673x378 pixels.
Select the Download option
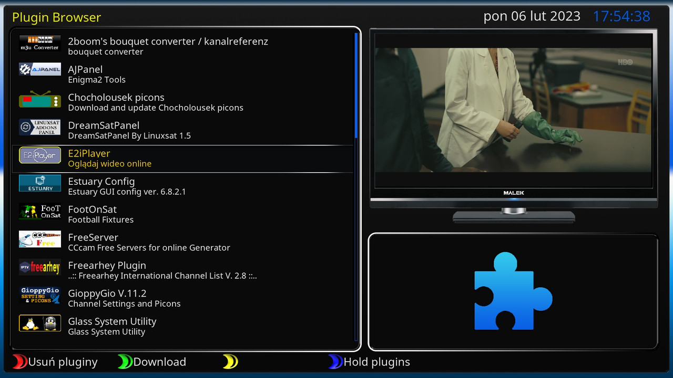click(x=160, y=362)
